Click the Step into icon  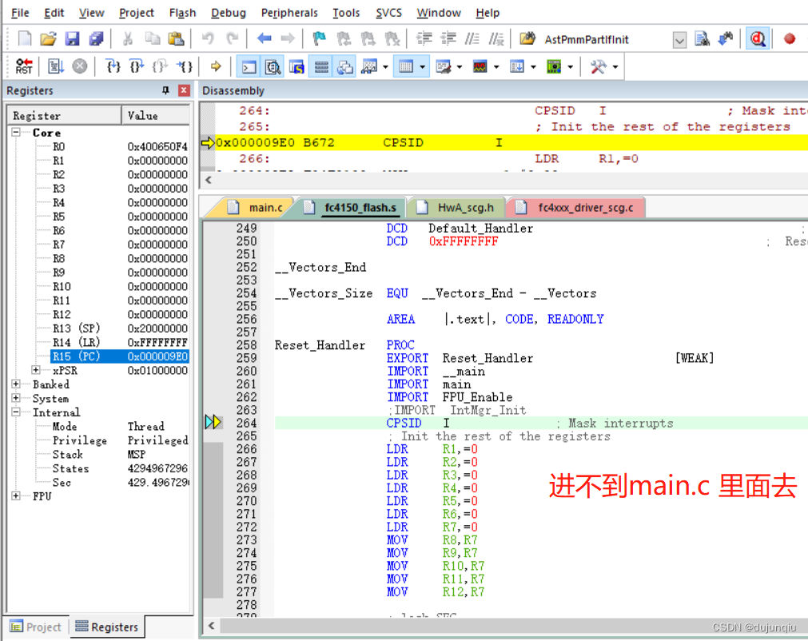[x=113, y=66]
